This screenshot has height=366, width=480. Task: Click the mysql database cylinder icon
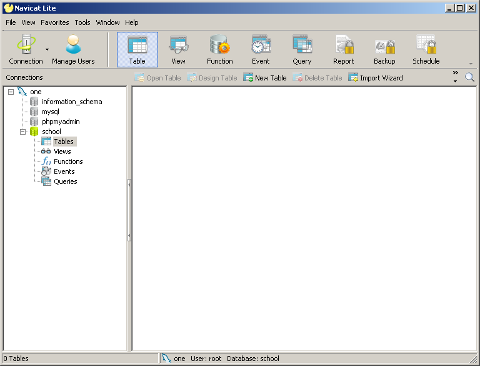34,112
